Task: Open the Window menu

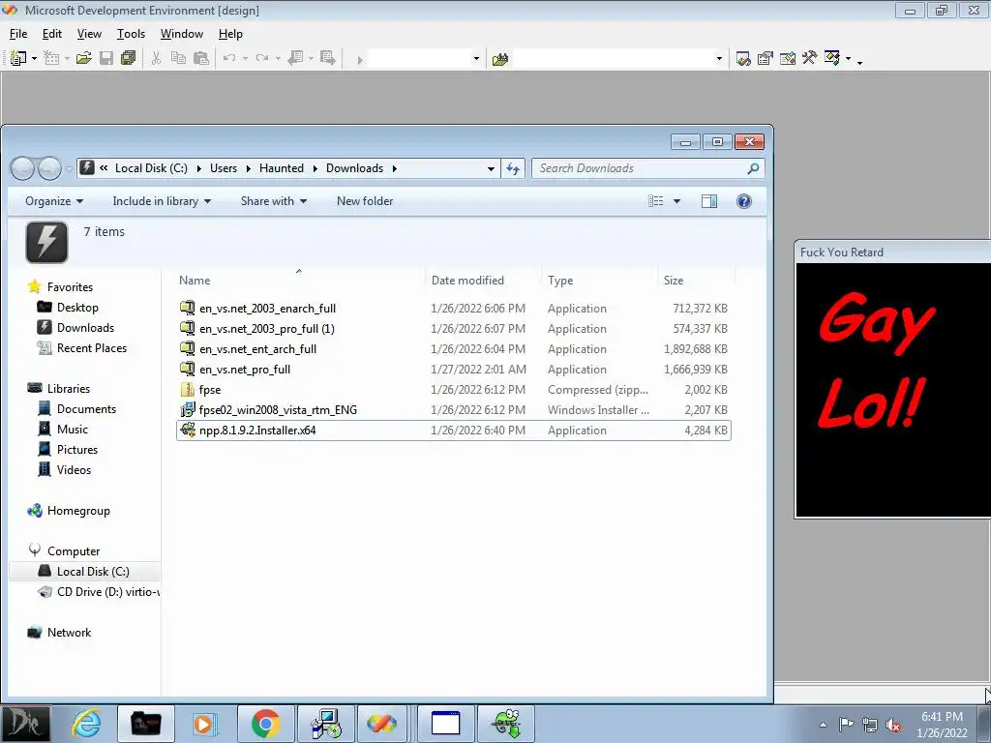Action: (181, 34)
